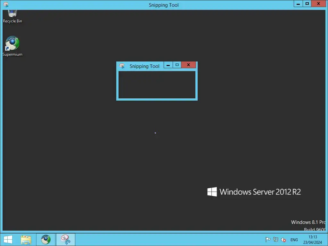Restore the outer Snipping Tool window
Screen dimensions: 328x246
click(x=307, y=4)
